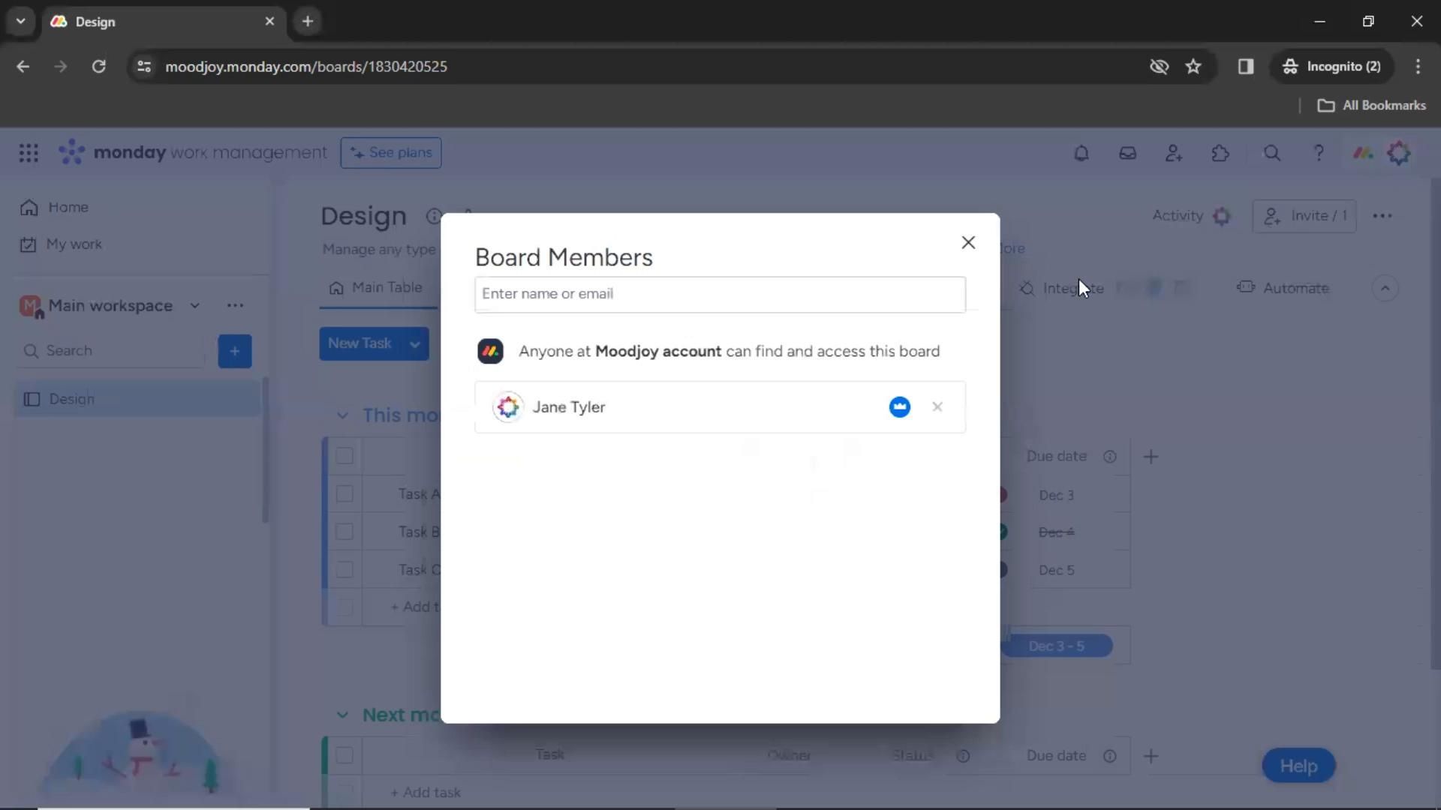Open the notifications bell icon
This screenshot has width=1441, height=810.
pos(1081,153)
